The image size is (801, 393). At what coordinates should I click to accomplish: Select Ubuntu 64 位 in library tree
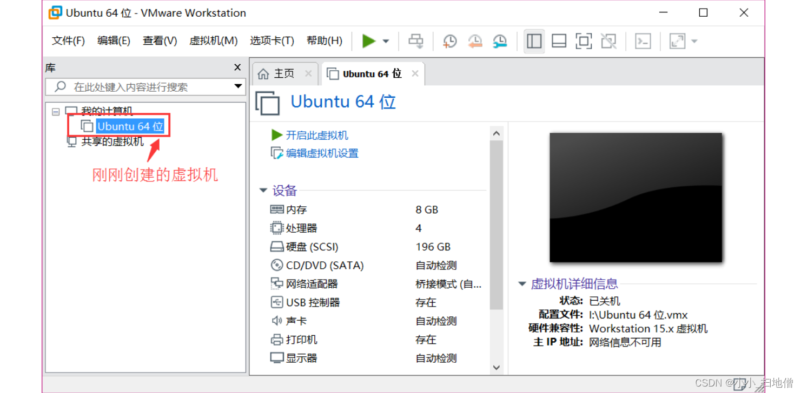point(130,126)
